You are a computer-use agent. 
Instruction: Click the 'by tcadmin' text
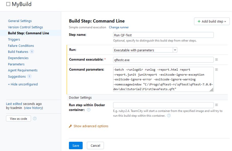[14, 108]
